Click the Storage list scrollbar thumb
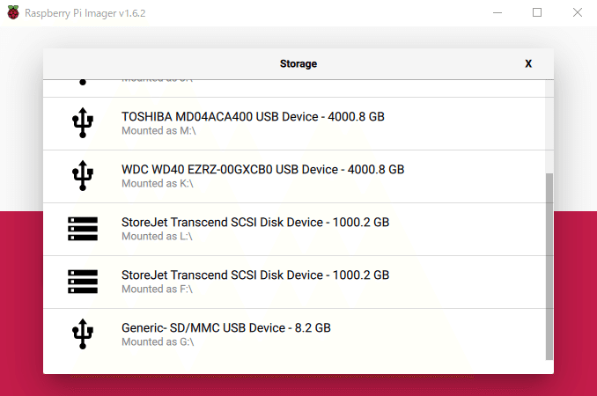 point(549,267)
